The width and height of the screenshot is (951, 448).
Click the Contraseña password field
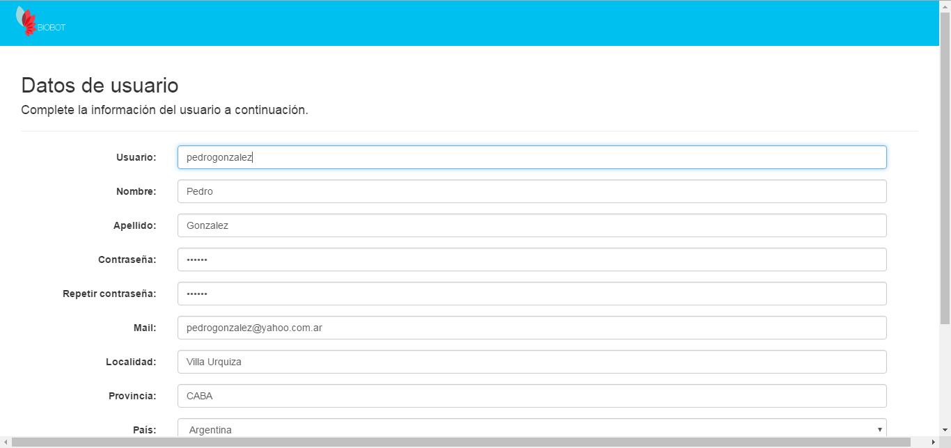pyautogui.click(x=531, y=259)
